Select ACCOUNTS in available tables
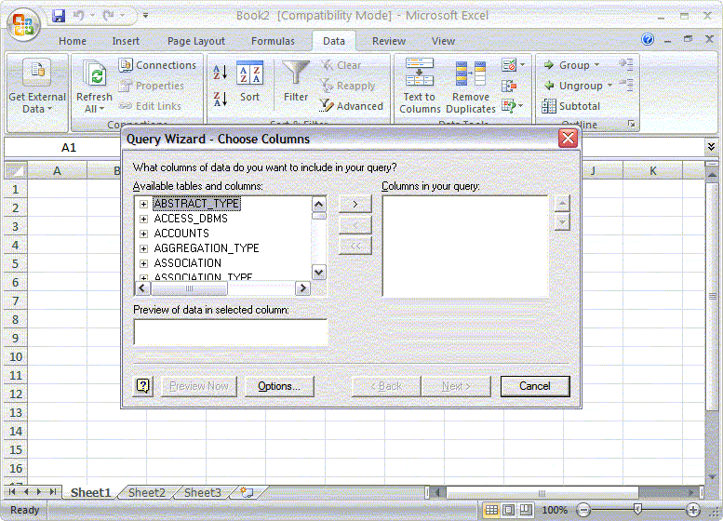The image size is (723, 521). click(181, 234)
